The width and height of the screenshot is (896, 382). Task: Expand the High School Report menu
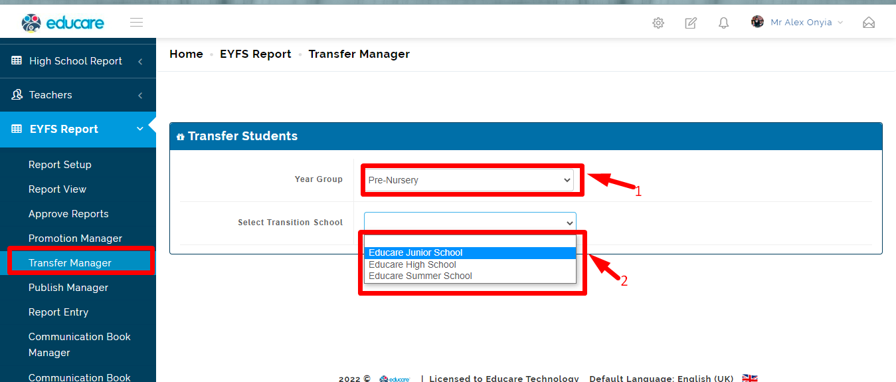tap(78, 61)
